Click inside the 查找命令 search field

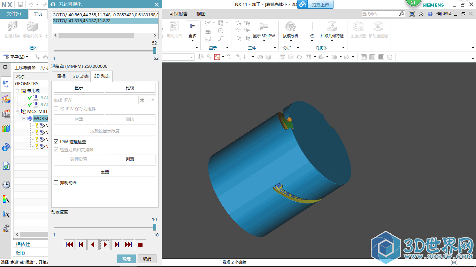point(380,14)
